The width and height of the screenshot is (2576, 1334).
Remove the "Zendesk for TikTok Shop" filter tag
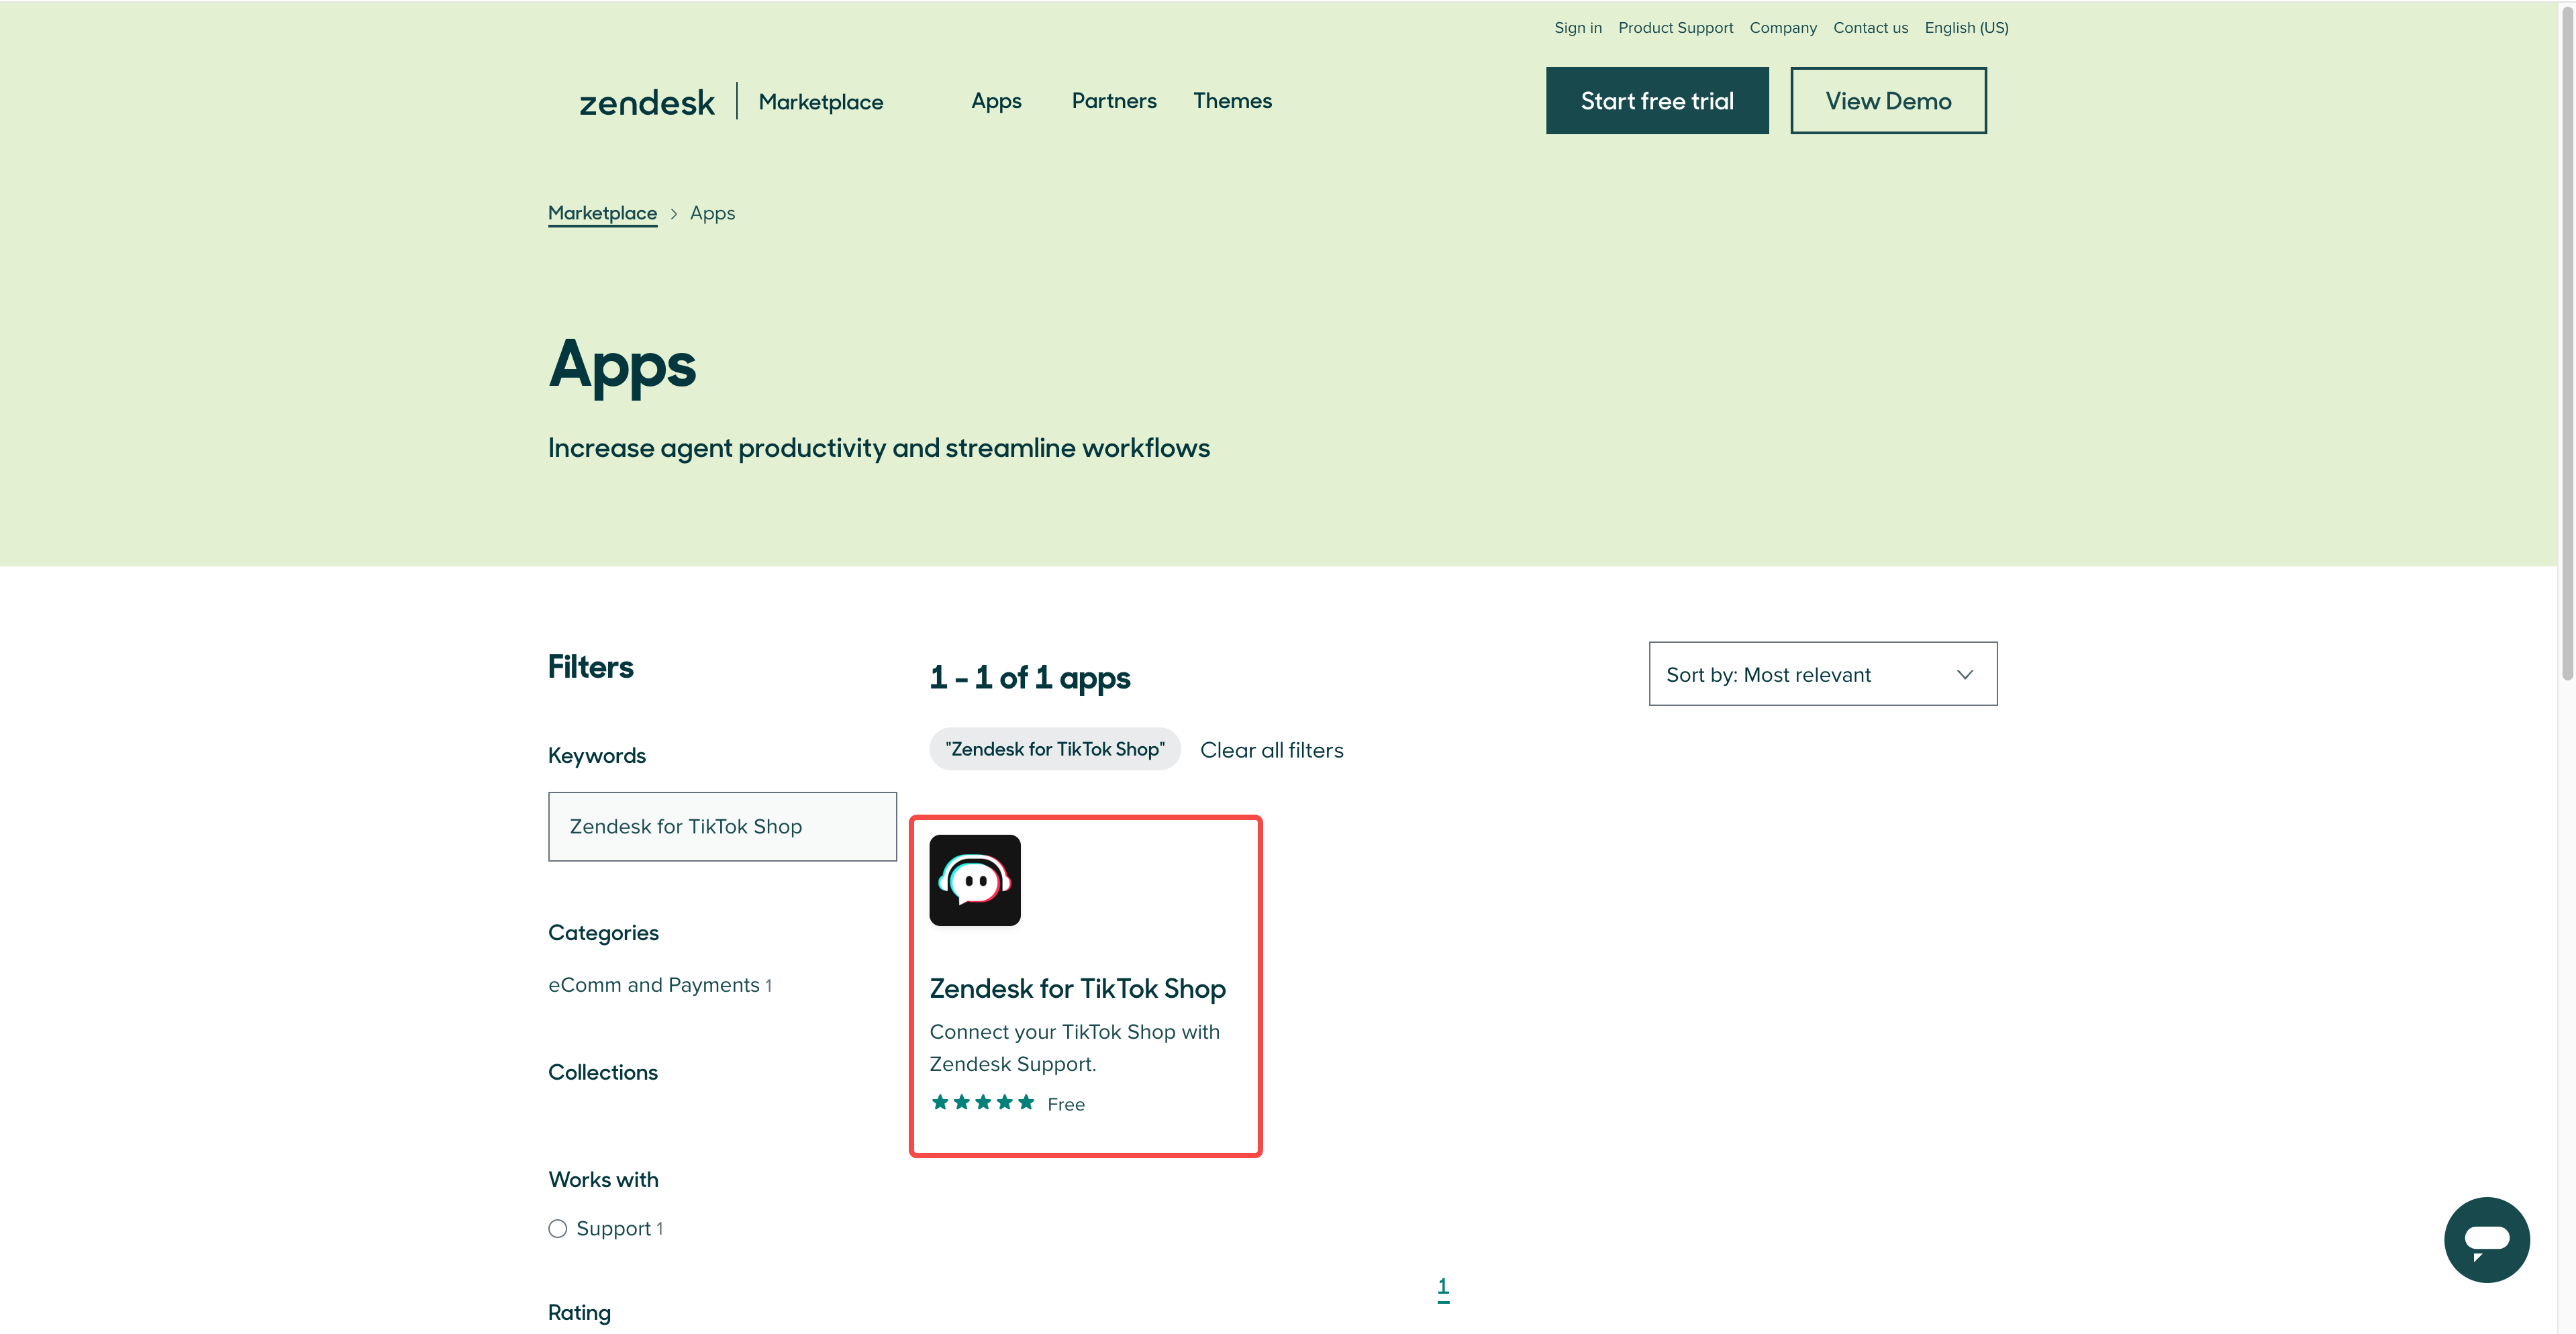pos(1054,749)
